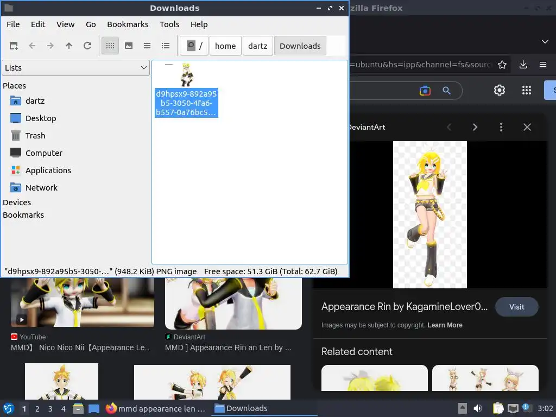Click the network tray icon

click(x=513, y=408)
